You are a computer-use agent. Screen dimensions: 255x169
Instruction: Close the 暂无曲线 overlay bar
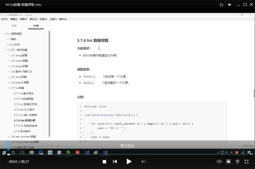click(x=252, y=143)
